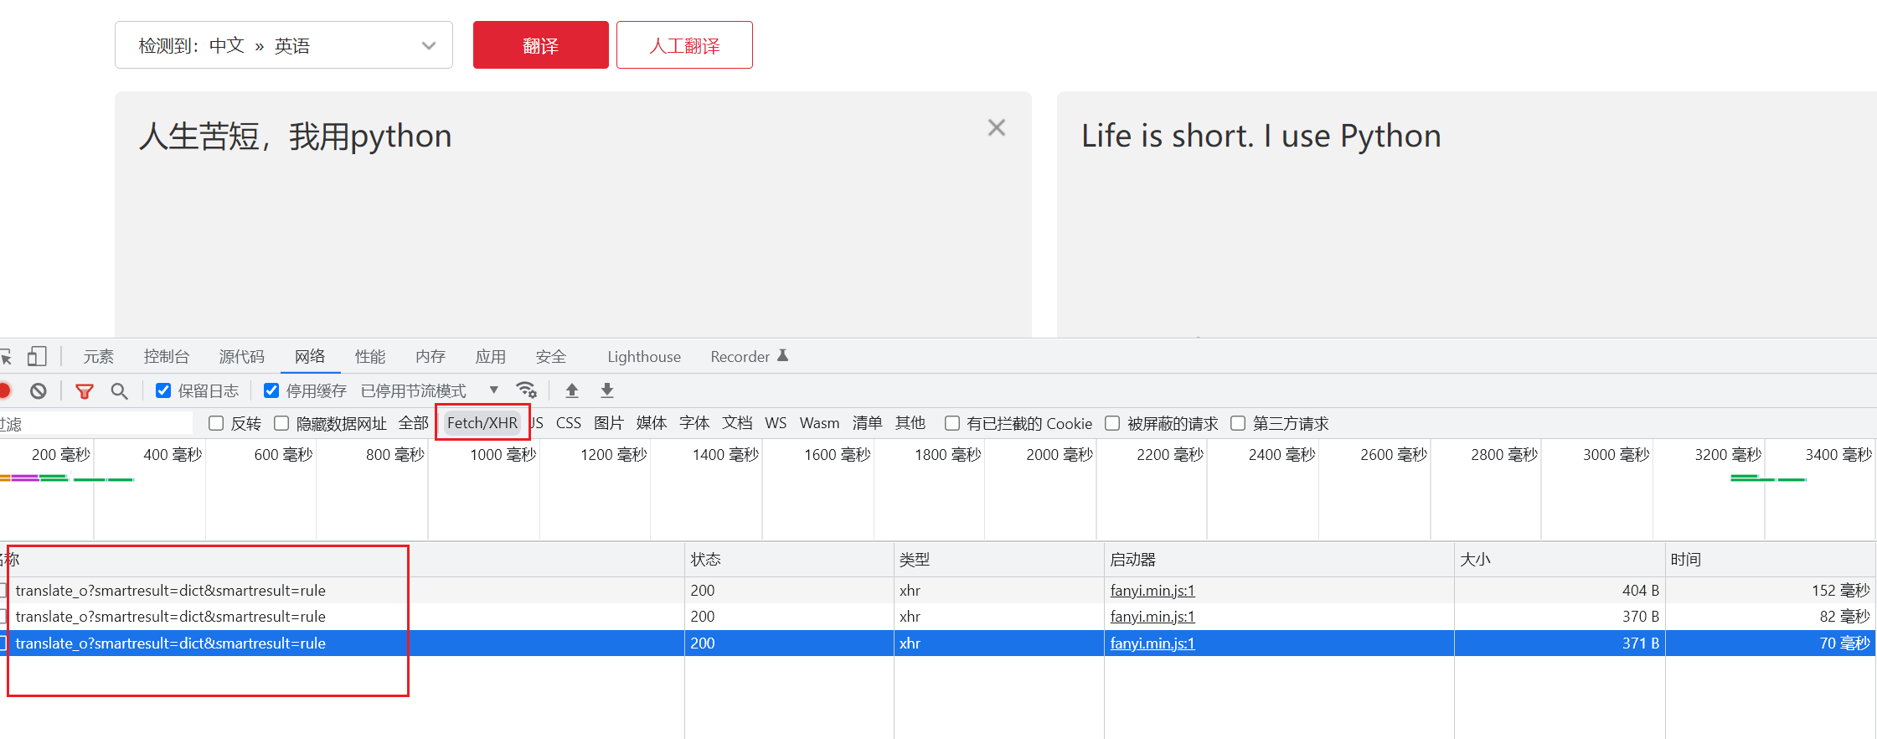Sort by 时间 time column header
This screenshot has height=739, width=1877.
1770,560
